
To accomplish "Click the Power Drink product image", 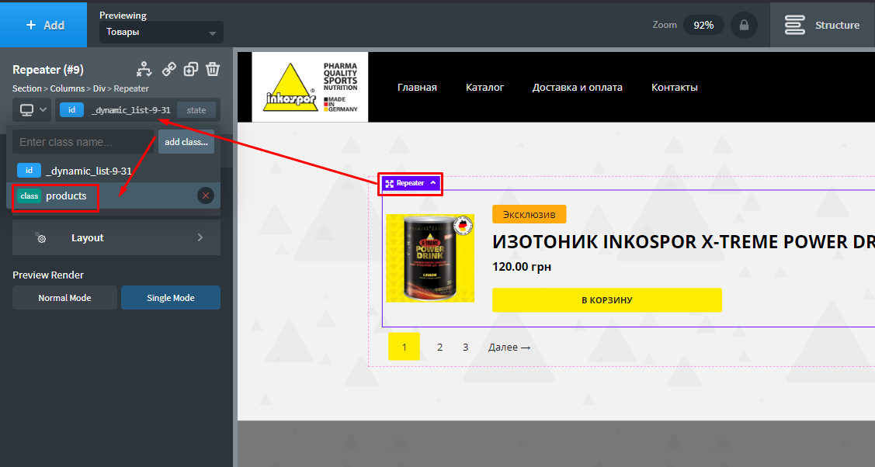I will point(430,258).
